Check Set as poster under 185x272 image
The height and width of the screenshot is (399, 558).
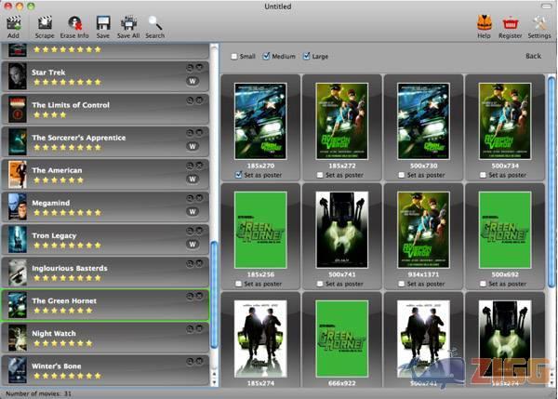pos(321,174)
